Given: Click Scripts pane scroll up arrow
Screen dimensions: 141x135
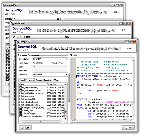Looking at the screenshot, I should pos(134,59).
